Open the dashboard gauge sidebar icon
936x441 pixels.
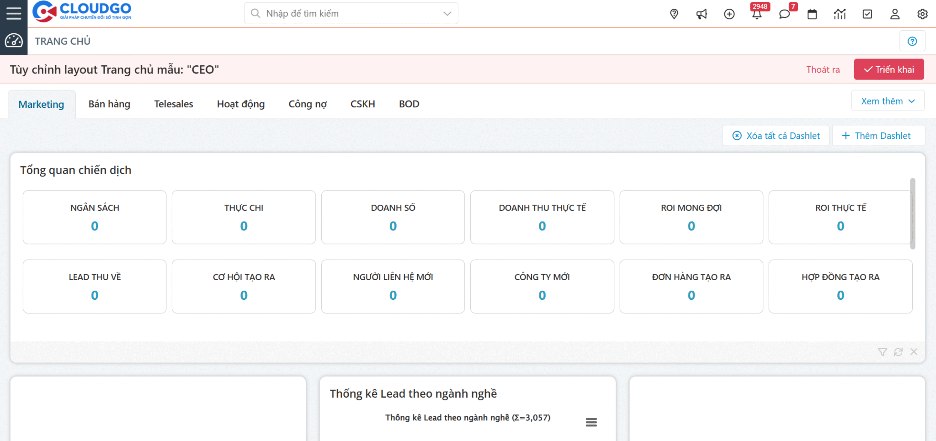14,41
